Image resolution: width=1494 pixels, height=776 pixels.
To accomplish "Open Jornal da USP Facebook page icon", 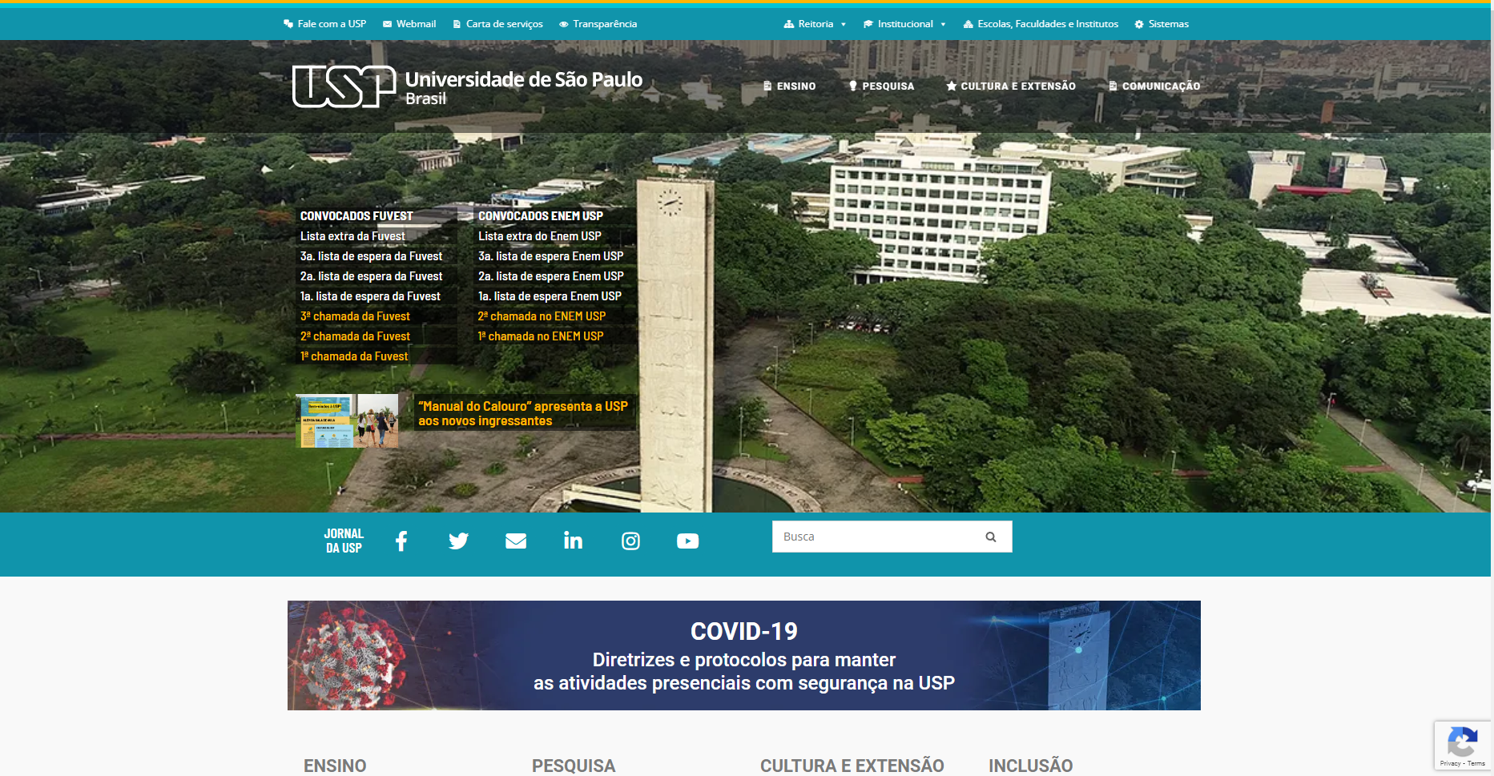I will [x=401, y=541].
